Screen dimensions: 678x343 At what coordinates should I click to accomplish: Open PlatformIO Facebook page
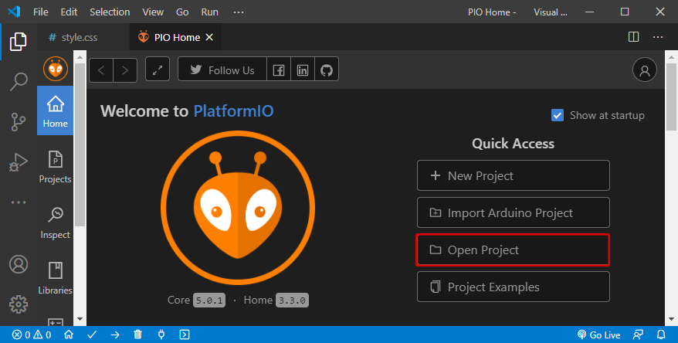pos(279,70)
